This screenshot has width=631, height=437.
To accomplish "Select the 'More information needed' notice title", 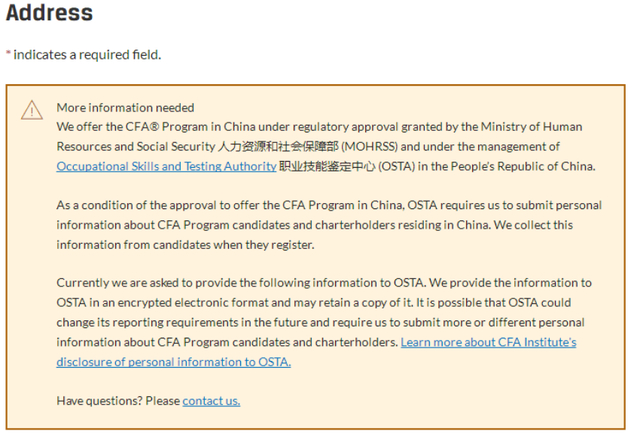I will (x=125, y=108).
